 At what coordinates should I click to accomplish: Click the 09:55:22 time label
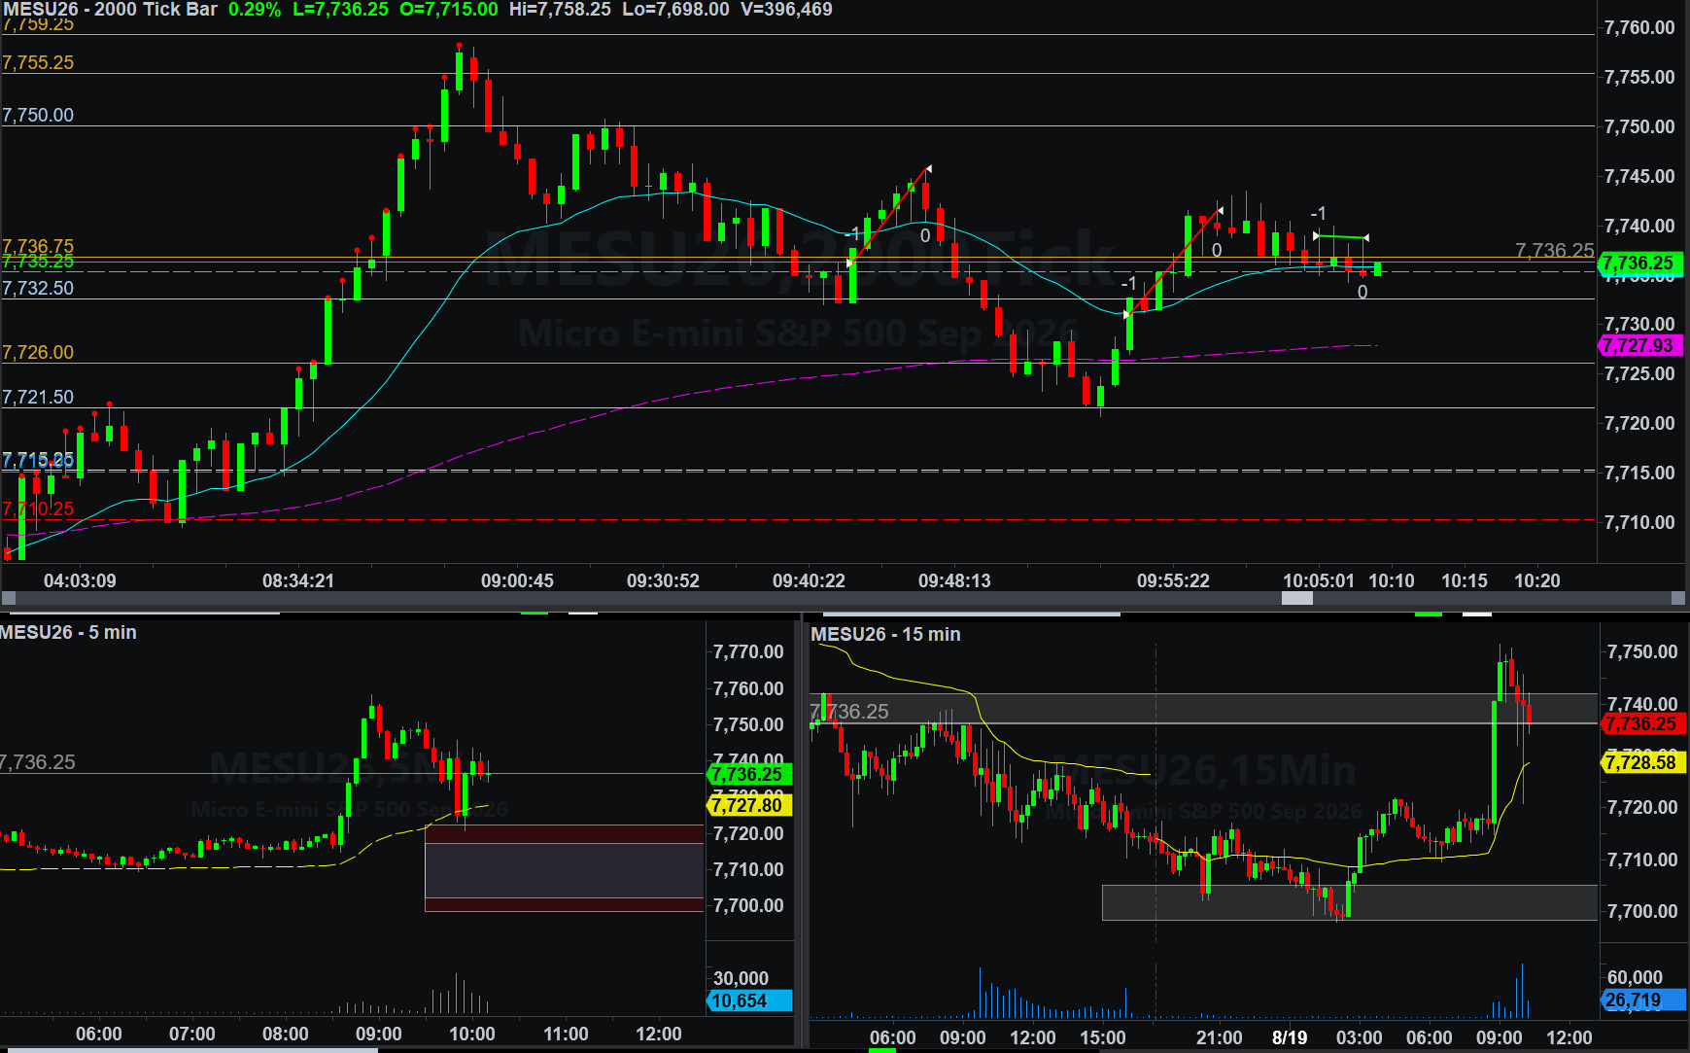1173,580
